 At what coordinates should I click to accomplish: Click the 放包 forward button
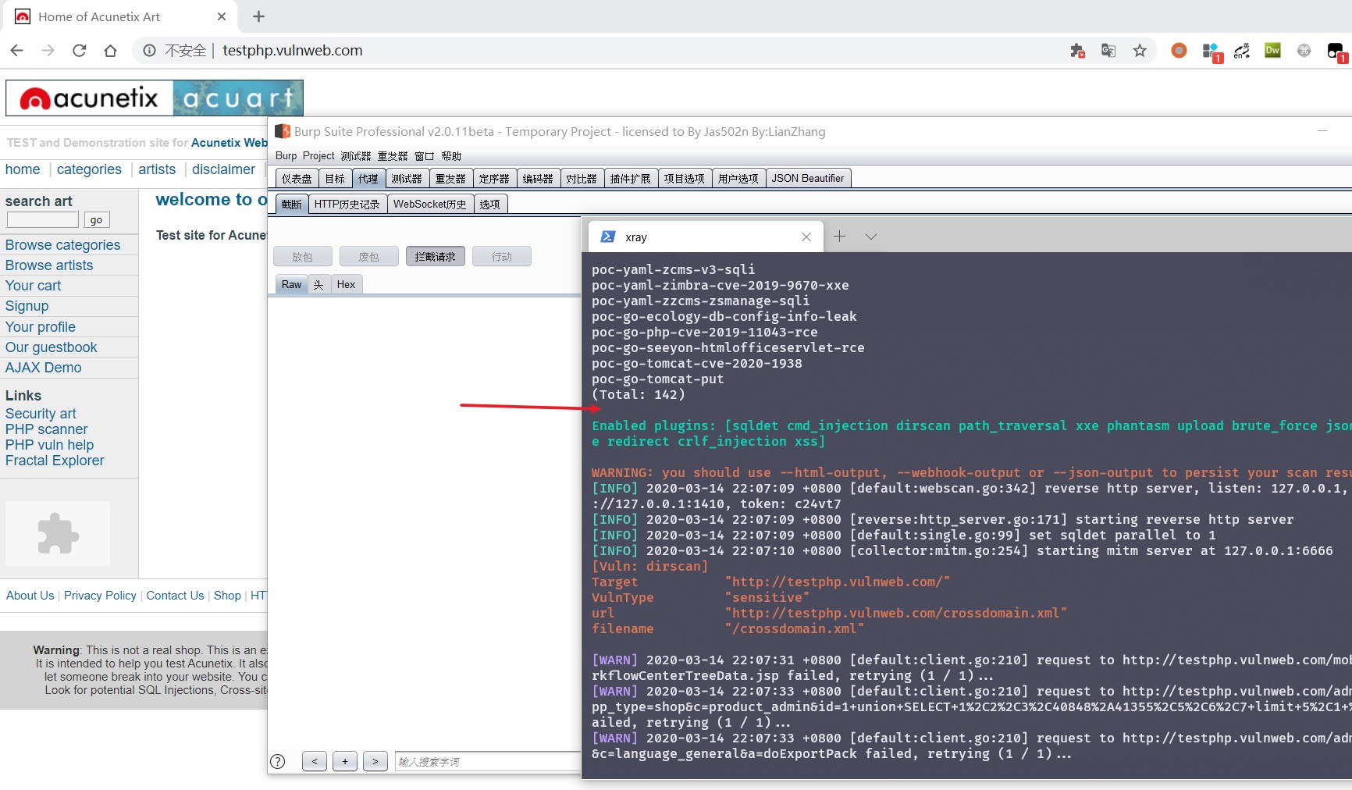click(x=303, y=257)
